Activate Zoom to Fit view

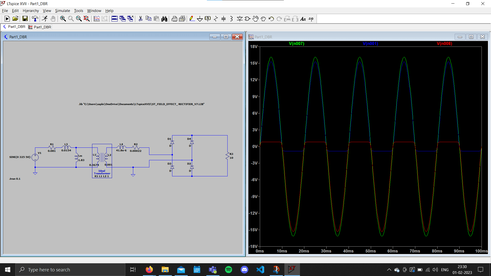coord(86,19)
